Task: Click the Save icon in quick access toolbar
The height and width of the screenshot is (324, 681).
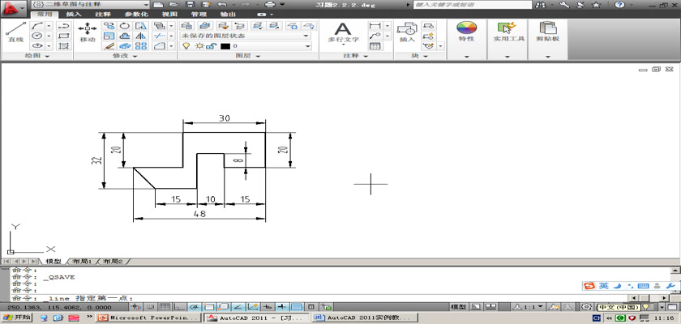Action: tap(190, 4)
